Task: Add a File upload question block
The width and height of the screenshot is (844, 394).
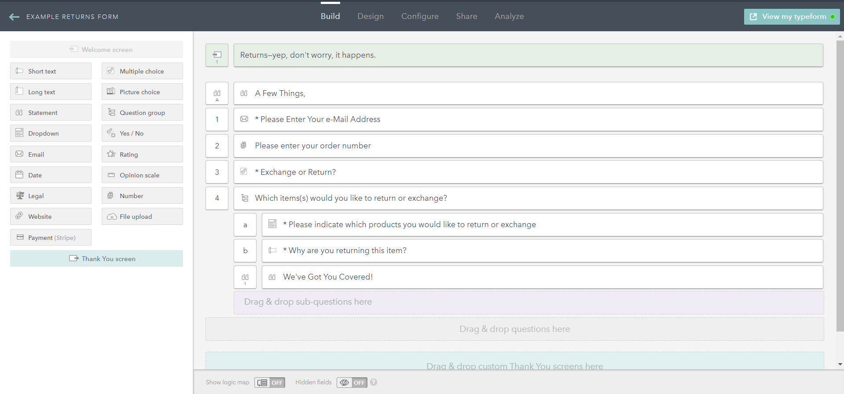Action: point(142,217)
